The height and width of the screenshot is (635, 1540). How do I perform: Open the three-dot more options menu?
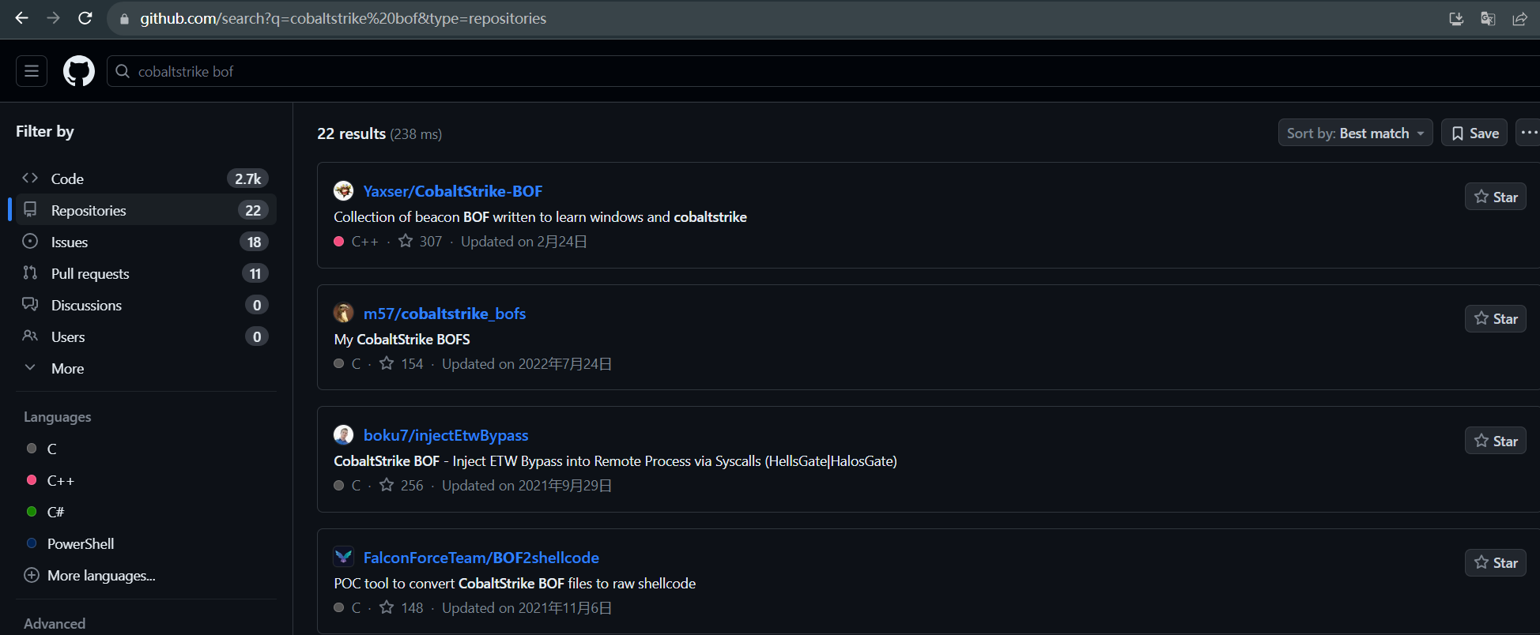click(1529, 133)
